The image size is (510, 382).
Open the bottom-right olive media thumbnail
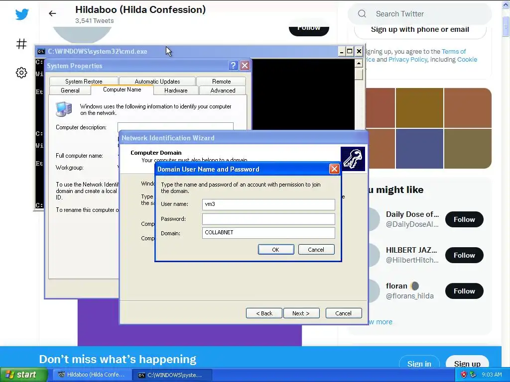[468, 149]
